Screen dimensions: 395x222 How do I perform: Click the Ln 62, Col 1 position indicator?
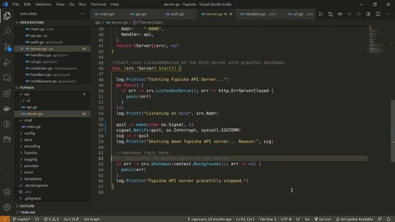coord(245,219)
